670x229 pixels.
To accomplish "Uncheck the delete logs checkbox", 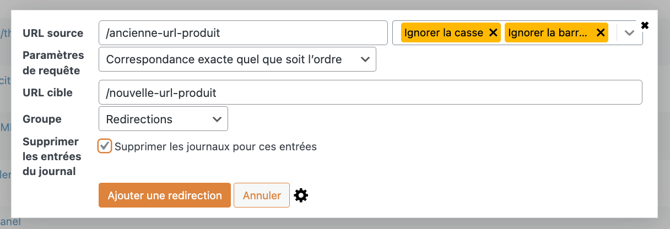I will (105, 146).
